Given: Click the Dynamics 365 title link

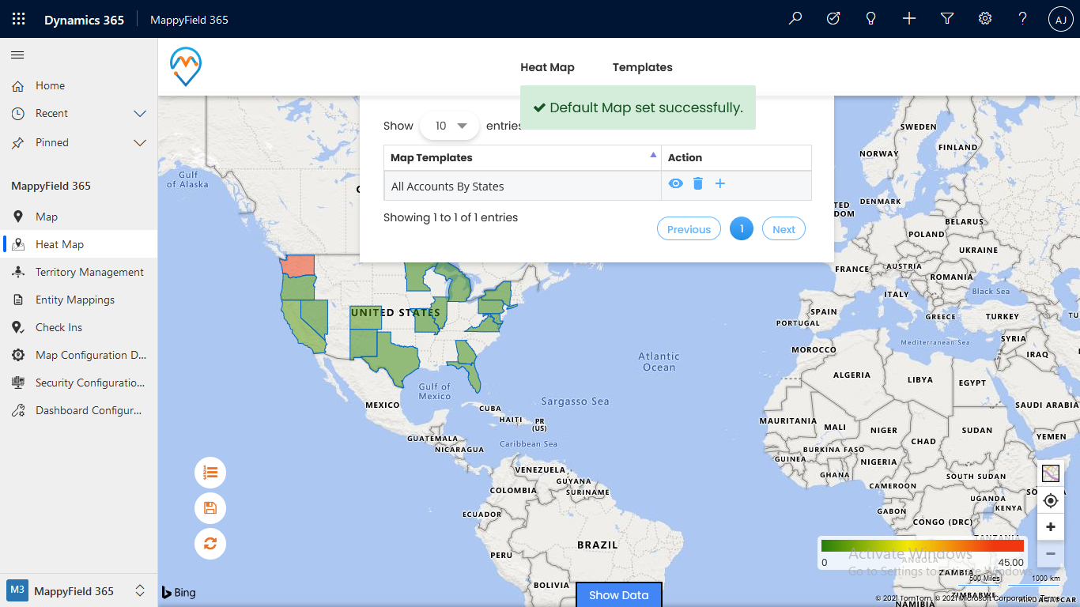Looking at the screenshot, I should point(84,20).
